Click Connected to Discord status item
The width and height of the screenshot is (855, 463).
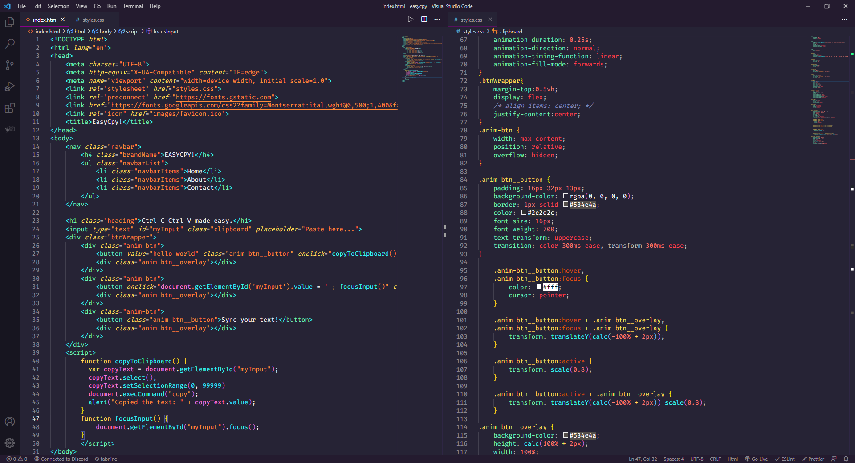[x=61, y=459]
